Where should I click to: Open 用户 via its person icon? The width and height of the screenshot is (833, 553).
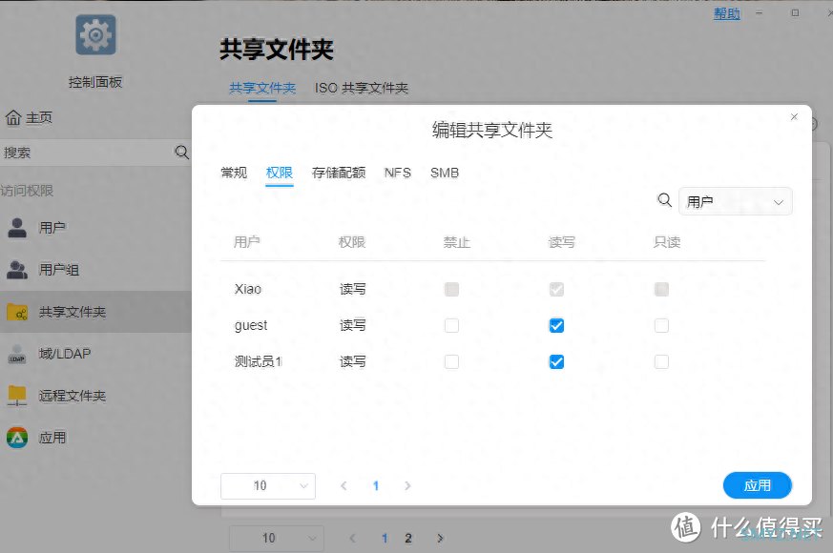[17, 228]
